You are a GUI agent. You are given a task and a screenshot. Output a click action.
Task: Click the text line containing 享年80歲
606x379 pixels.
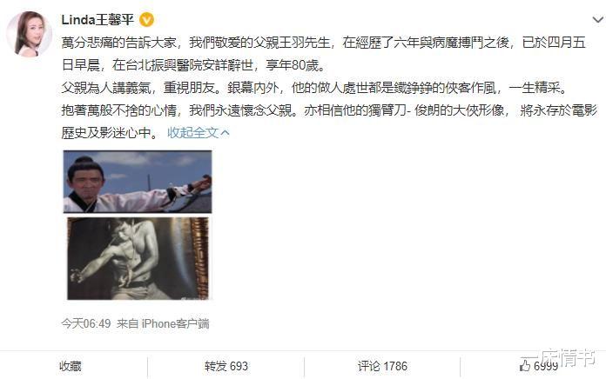coord(193,65)
